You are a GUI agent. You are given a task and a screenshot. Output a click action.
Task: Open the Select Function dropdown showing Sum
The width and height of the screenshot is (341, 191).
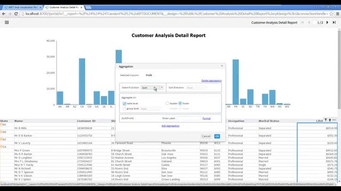point(152,88)
